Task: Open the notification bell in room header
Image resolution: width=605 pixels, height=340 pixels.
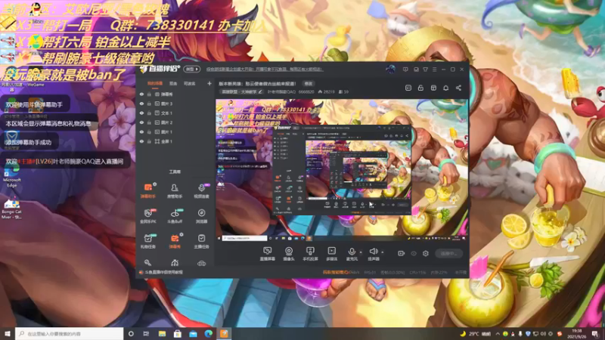Action: tap(445, 88)
